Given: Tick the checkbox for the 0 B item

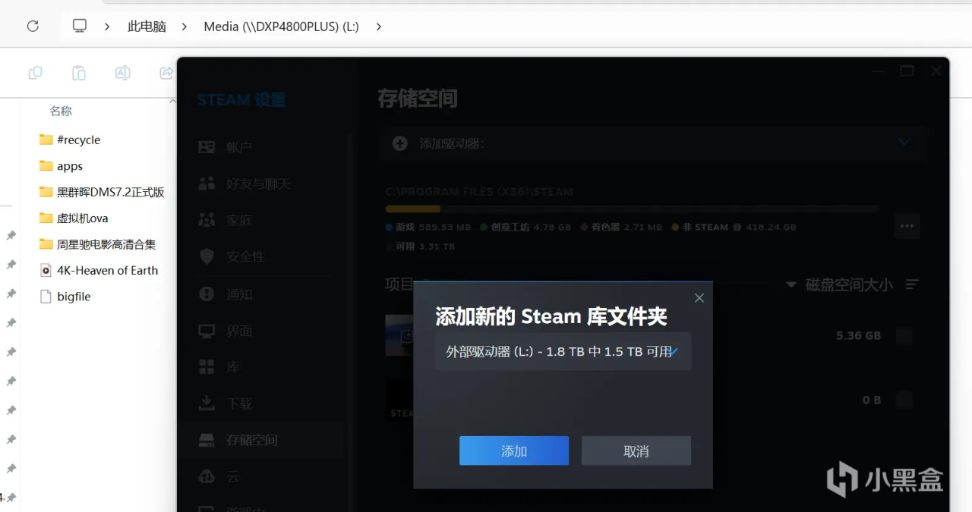Looking at the screenshot, I should [x=904, y=400].
